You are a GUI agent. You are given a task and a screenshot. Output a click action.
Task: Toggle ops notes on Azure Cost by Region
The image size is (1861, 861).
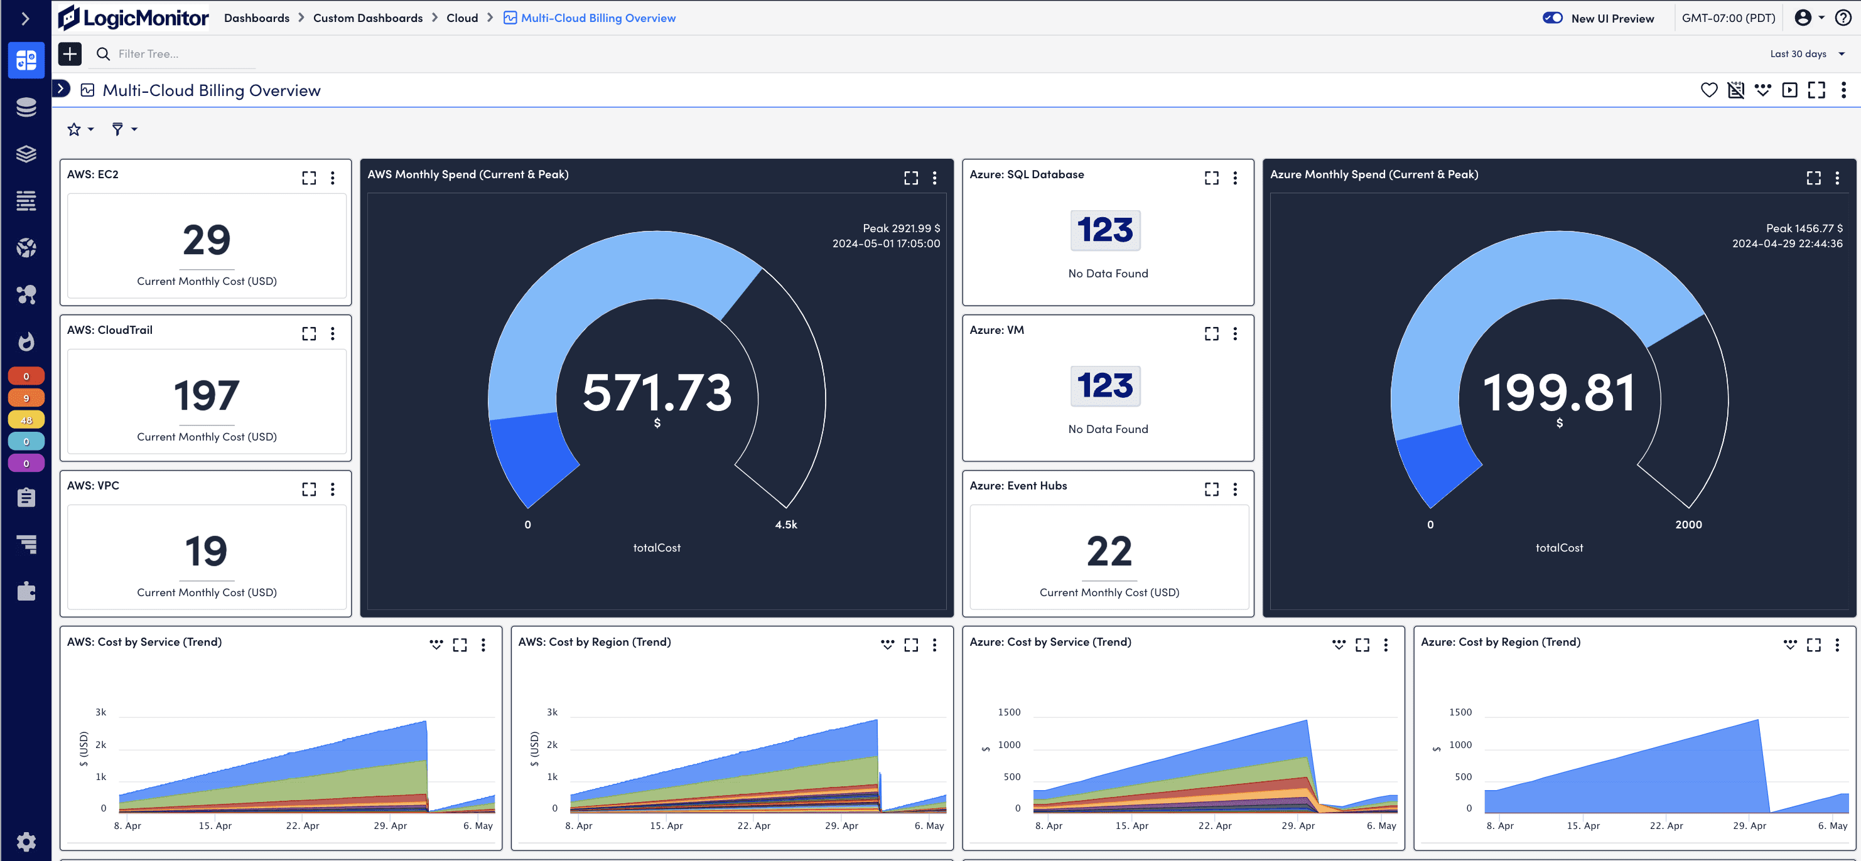[1790, 644]
